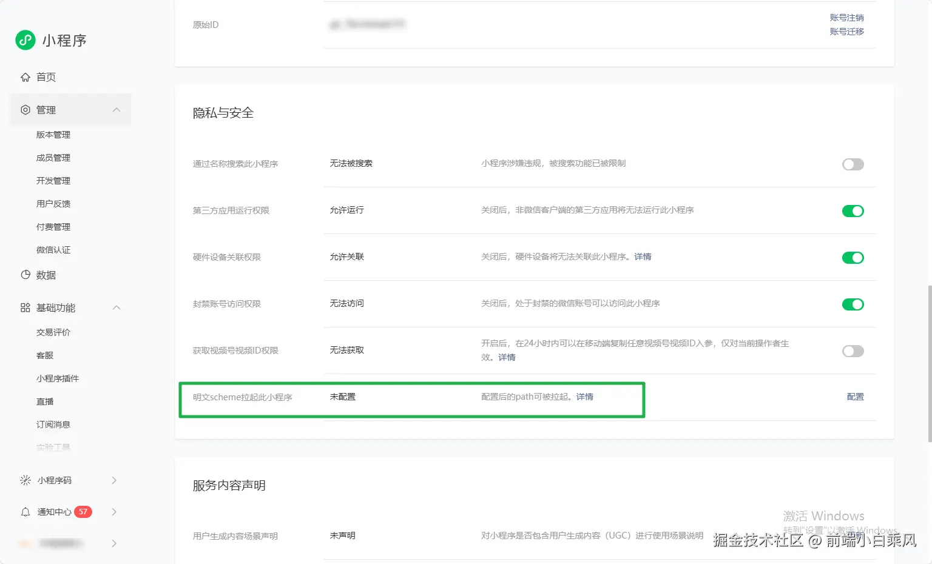Viewport: 932px width, 564px height.
Task: Click the 数据 pie chart icon
Action: coord(25,275)
